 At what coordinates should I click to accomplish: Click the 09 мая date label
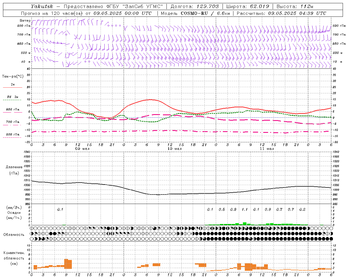tap(82, 149)
